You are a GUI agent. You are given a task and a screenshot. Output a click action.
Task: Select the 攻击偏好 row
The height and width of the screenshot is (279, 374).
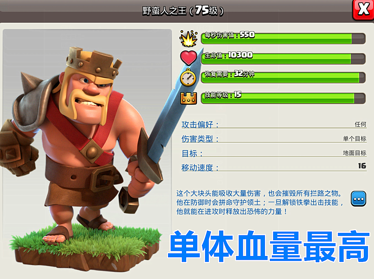pos(274,124)
